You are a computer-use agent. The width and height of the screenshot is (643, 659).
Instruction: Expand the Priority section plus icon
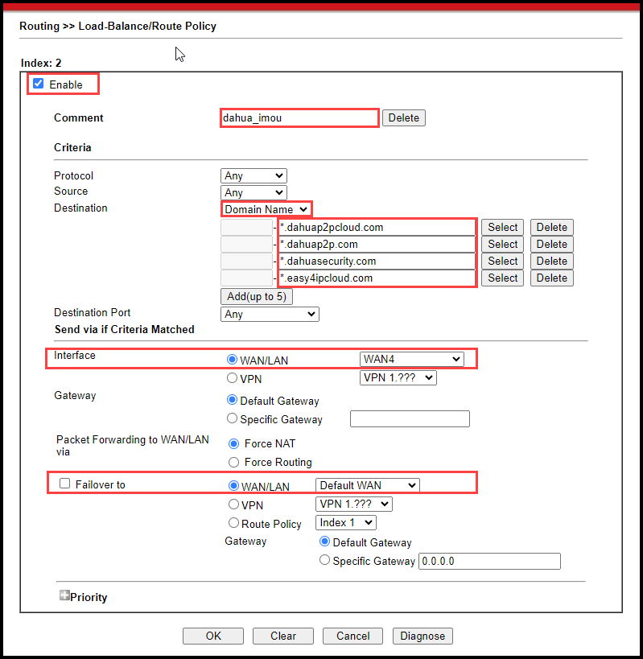(64, 595)
